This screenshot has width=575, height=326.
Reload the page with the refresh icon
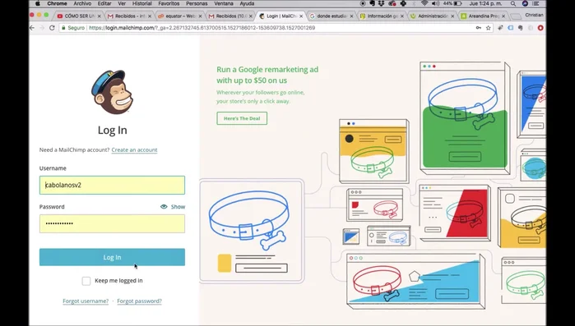coord(52,28)
